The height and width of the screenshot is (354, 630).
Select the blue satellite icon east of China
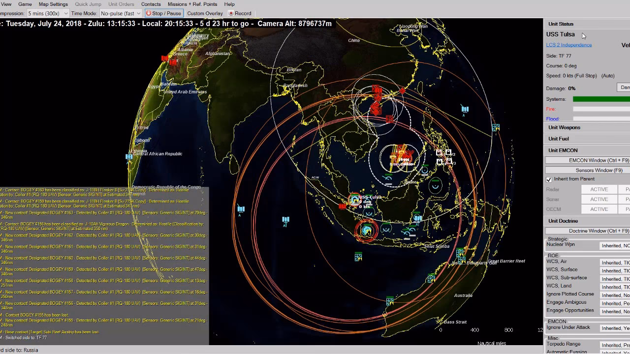pyautogui.click(x=465, y=109)
